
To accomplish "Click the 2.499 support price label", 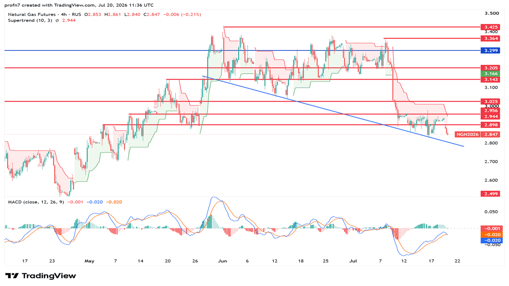I will pos(491,194).
